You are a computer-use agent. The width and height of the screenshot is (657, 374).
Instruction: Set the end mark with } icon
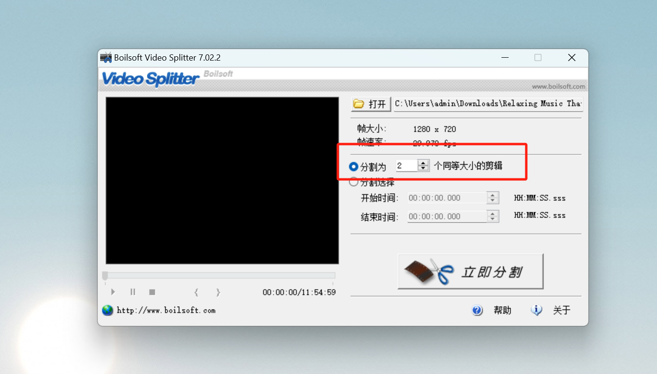218,292
